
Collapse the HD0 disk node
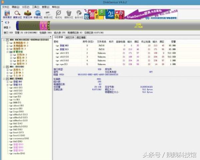click(x=4, y=40)
